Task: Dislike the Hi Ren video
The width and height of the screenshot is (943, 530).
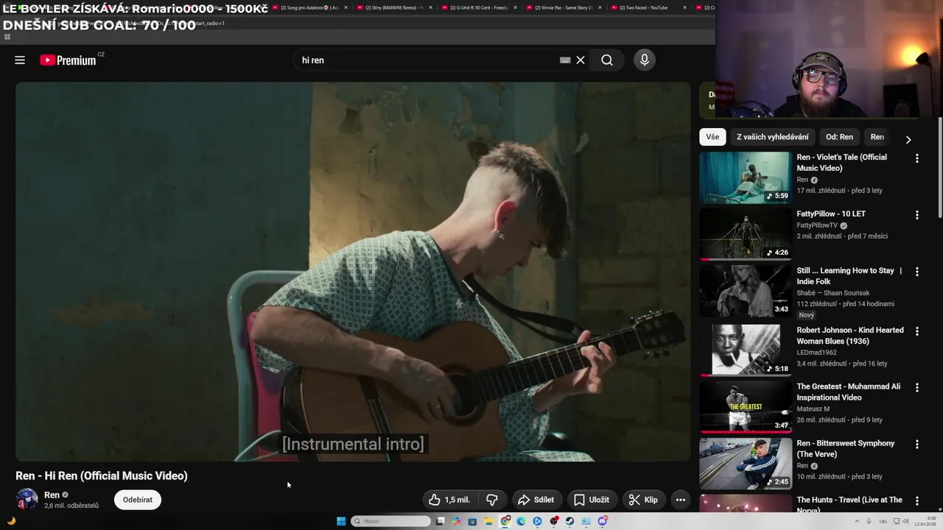Action: click(491, 500)
